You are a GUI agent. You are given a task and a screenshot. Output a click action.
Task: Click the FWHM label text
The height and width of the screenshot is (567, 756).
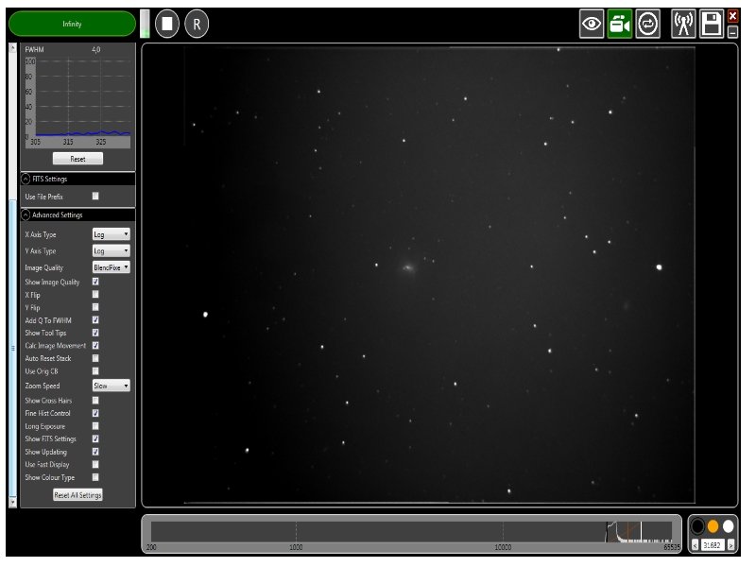click(34, 50)
